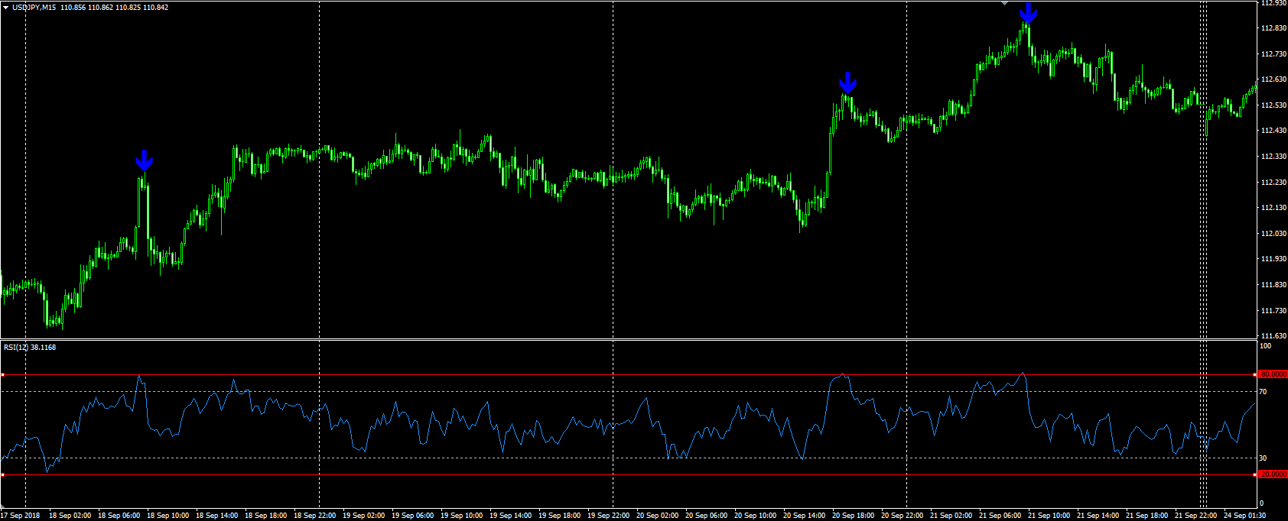Click the 112.030 price scale label
This screenshot has height=521, width=1288.
coord(1273,234)
